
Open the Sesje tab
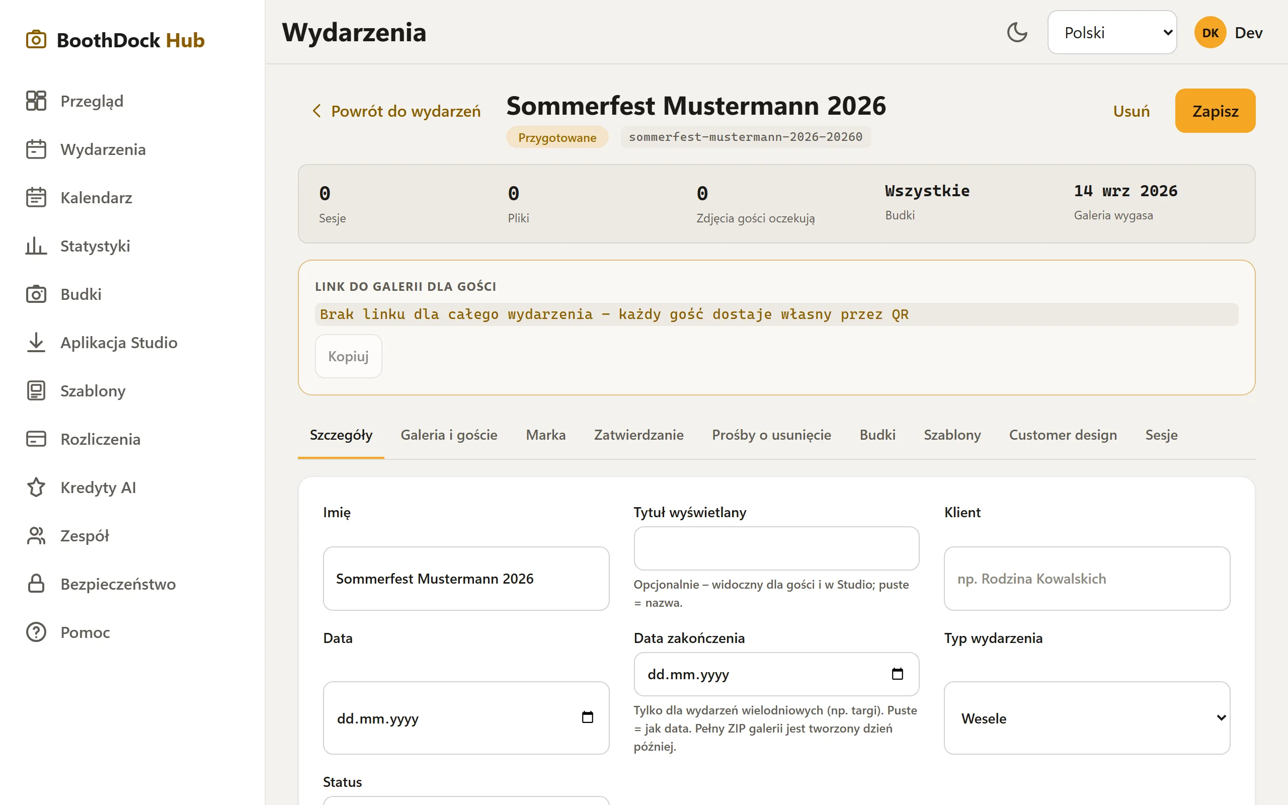(1161, 435)
